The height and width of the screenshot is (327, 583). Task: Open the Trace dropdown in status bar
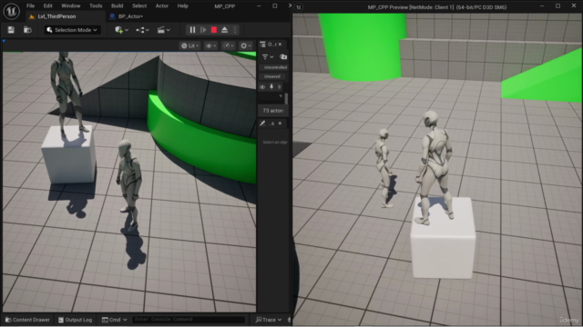click(x=268, y=320)
